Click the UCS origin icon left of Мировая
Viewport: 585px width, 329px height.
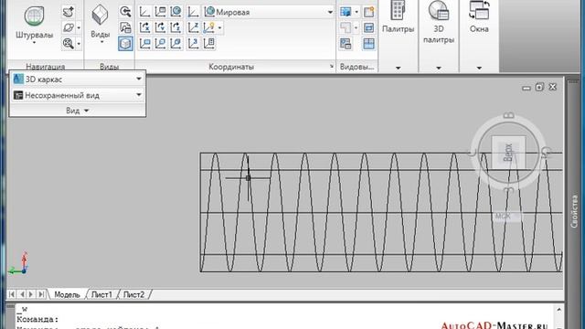point(193,12)
